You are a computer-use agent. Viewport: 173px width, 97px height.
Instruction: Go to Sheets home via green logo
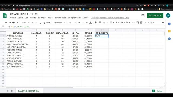[x=5, y=15]
